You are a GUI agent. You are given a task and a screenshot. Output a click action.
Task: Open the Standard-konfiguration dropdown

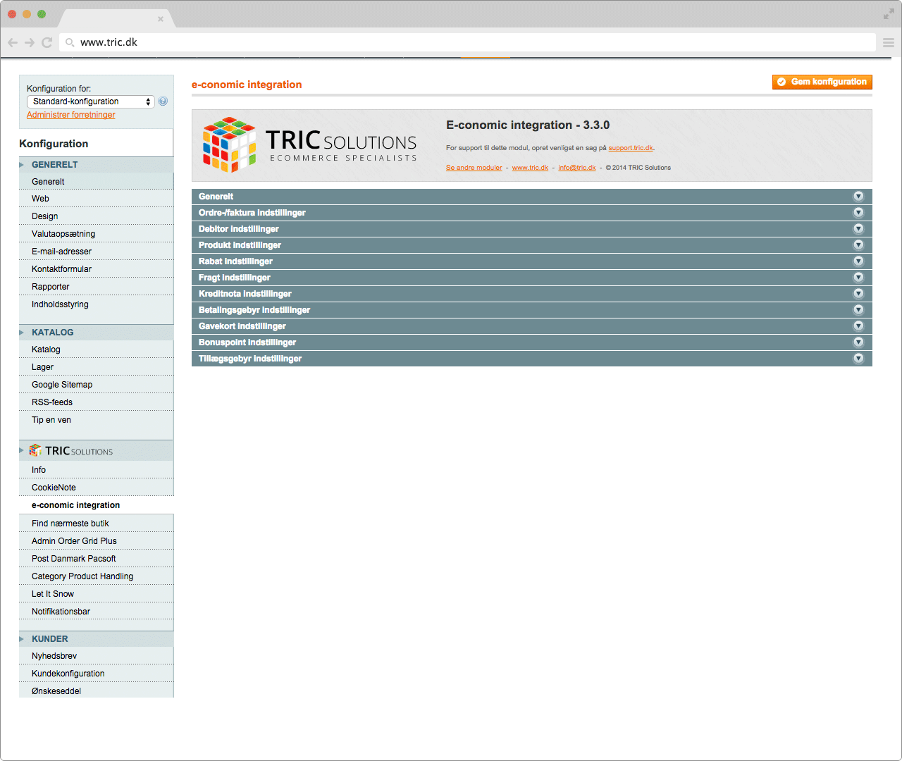coord(91,101)
